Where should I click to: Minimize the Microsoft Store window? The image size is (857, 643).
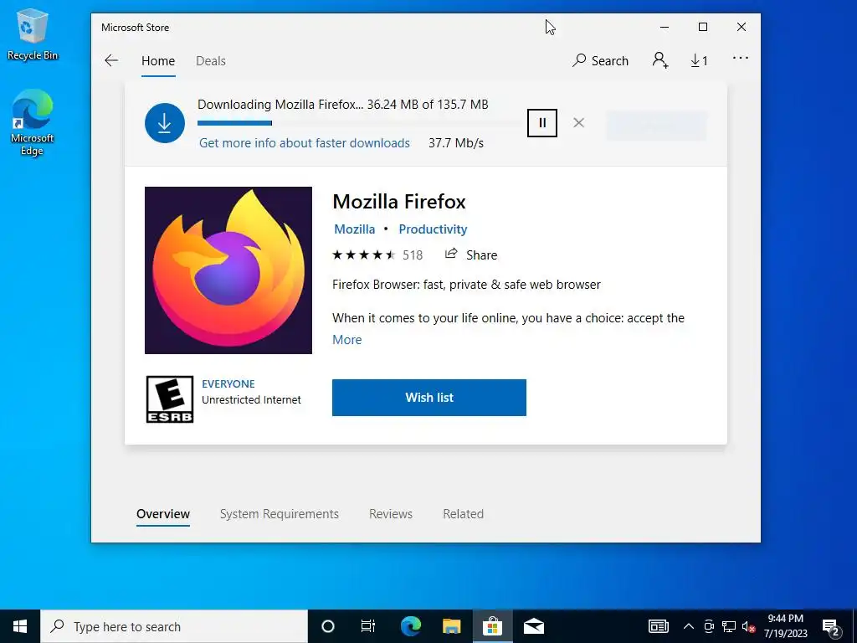(665, 28)
